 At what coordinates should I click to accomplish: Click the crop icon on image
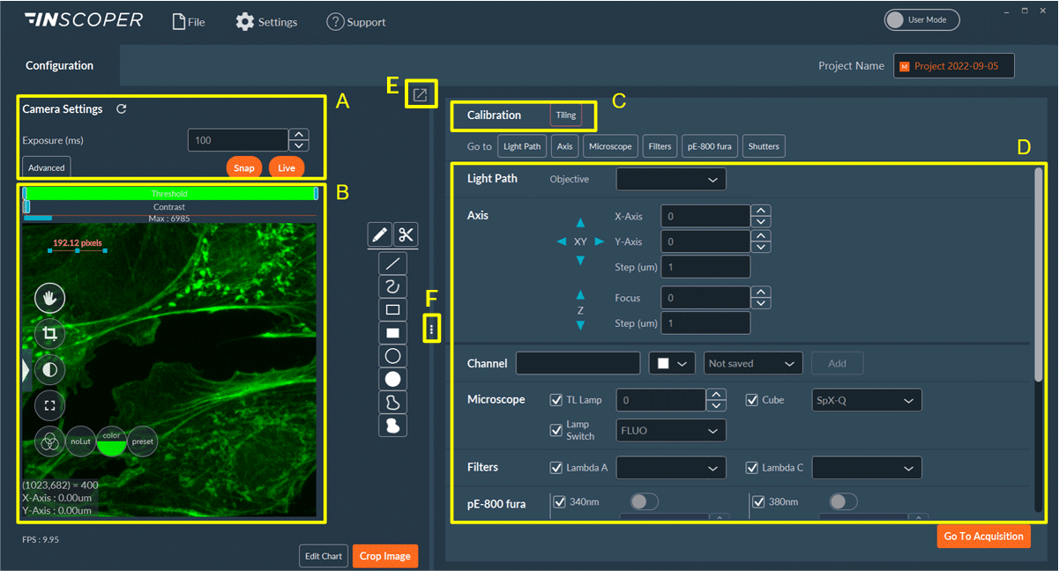(x=49, y=334)
